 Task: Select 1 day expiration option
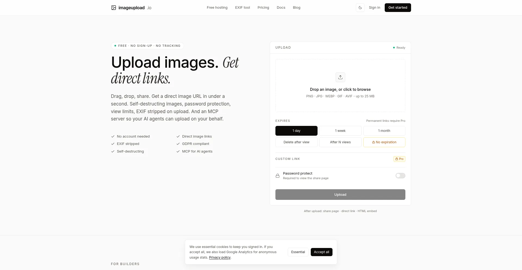click(x=296, y=131)
